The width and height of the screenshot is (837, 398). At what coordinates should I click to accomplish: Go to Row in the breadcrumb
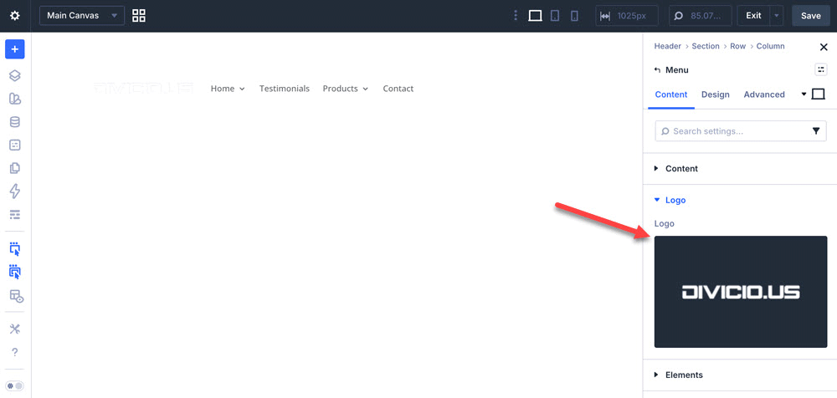[737, 47]
